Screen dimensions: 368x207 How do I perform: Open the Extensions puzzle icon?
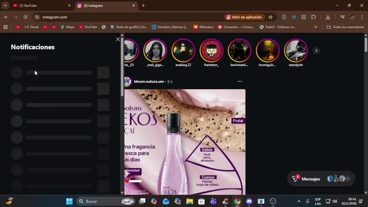point(313,17)
